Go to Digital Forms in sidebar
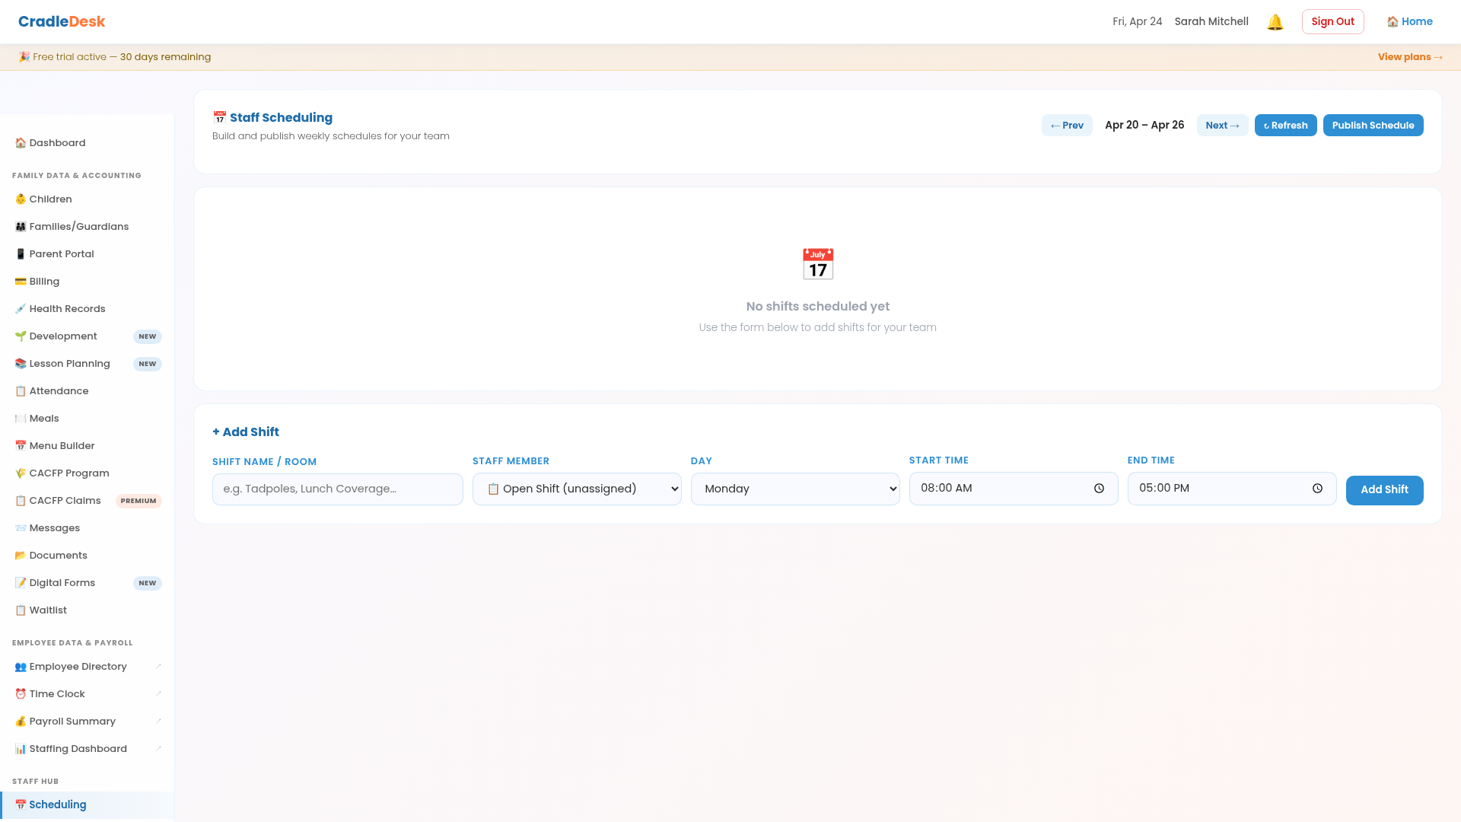 [62, 583]
